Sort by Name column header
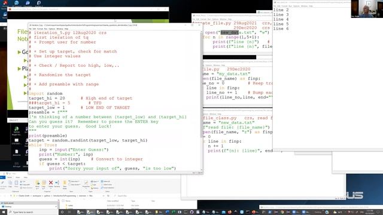Image resolution: width=383 pixels, height=215 pixels. [68, 201]
